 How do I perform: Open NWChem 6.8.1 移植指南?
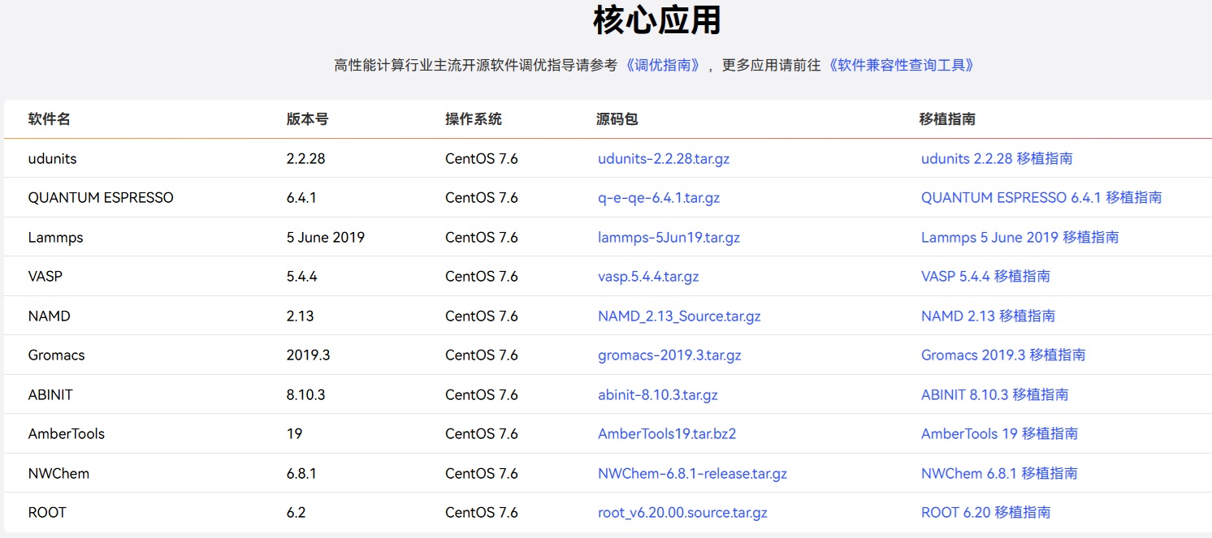[x=1000, y=474]
